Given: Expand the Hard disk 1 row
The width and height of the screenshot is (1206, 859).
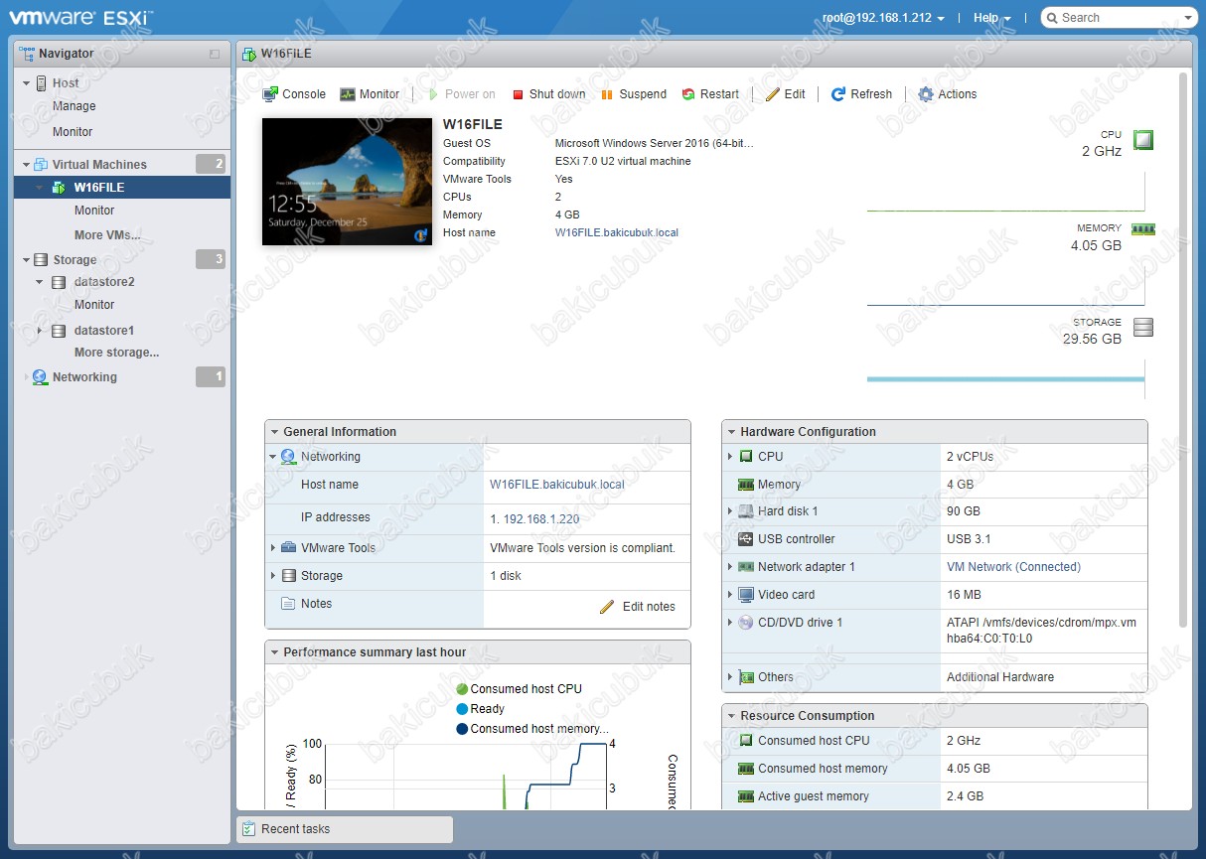Looking at the screenshot, I should [x=730, y=511].
